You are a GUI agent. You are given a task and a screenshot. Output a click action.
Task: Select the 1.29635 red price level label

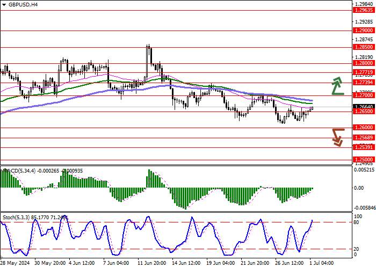(364, 10)
